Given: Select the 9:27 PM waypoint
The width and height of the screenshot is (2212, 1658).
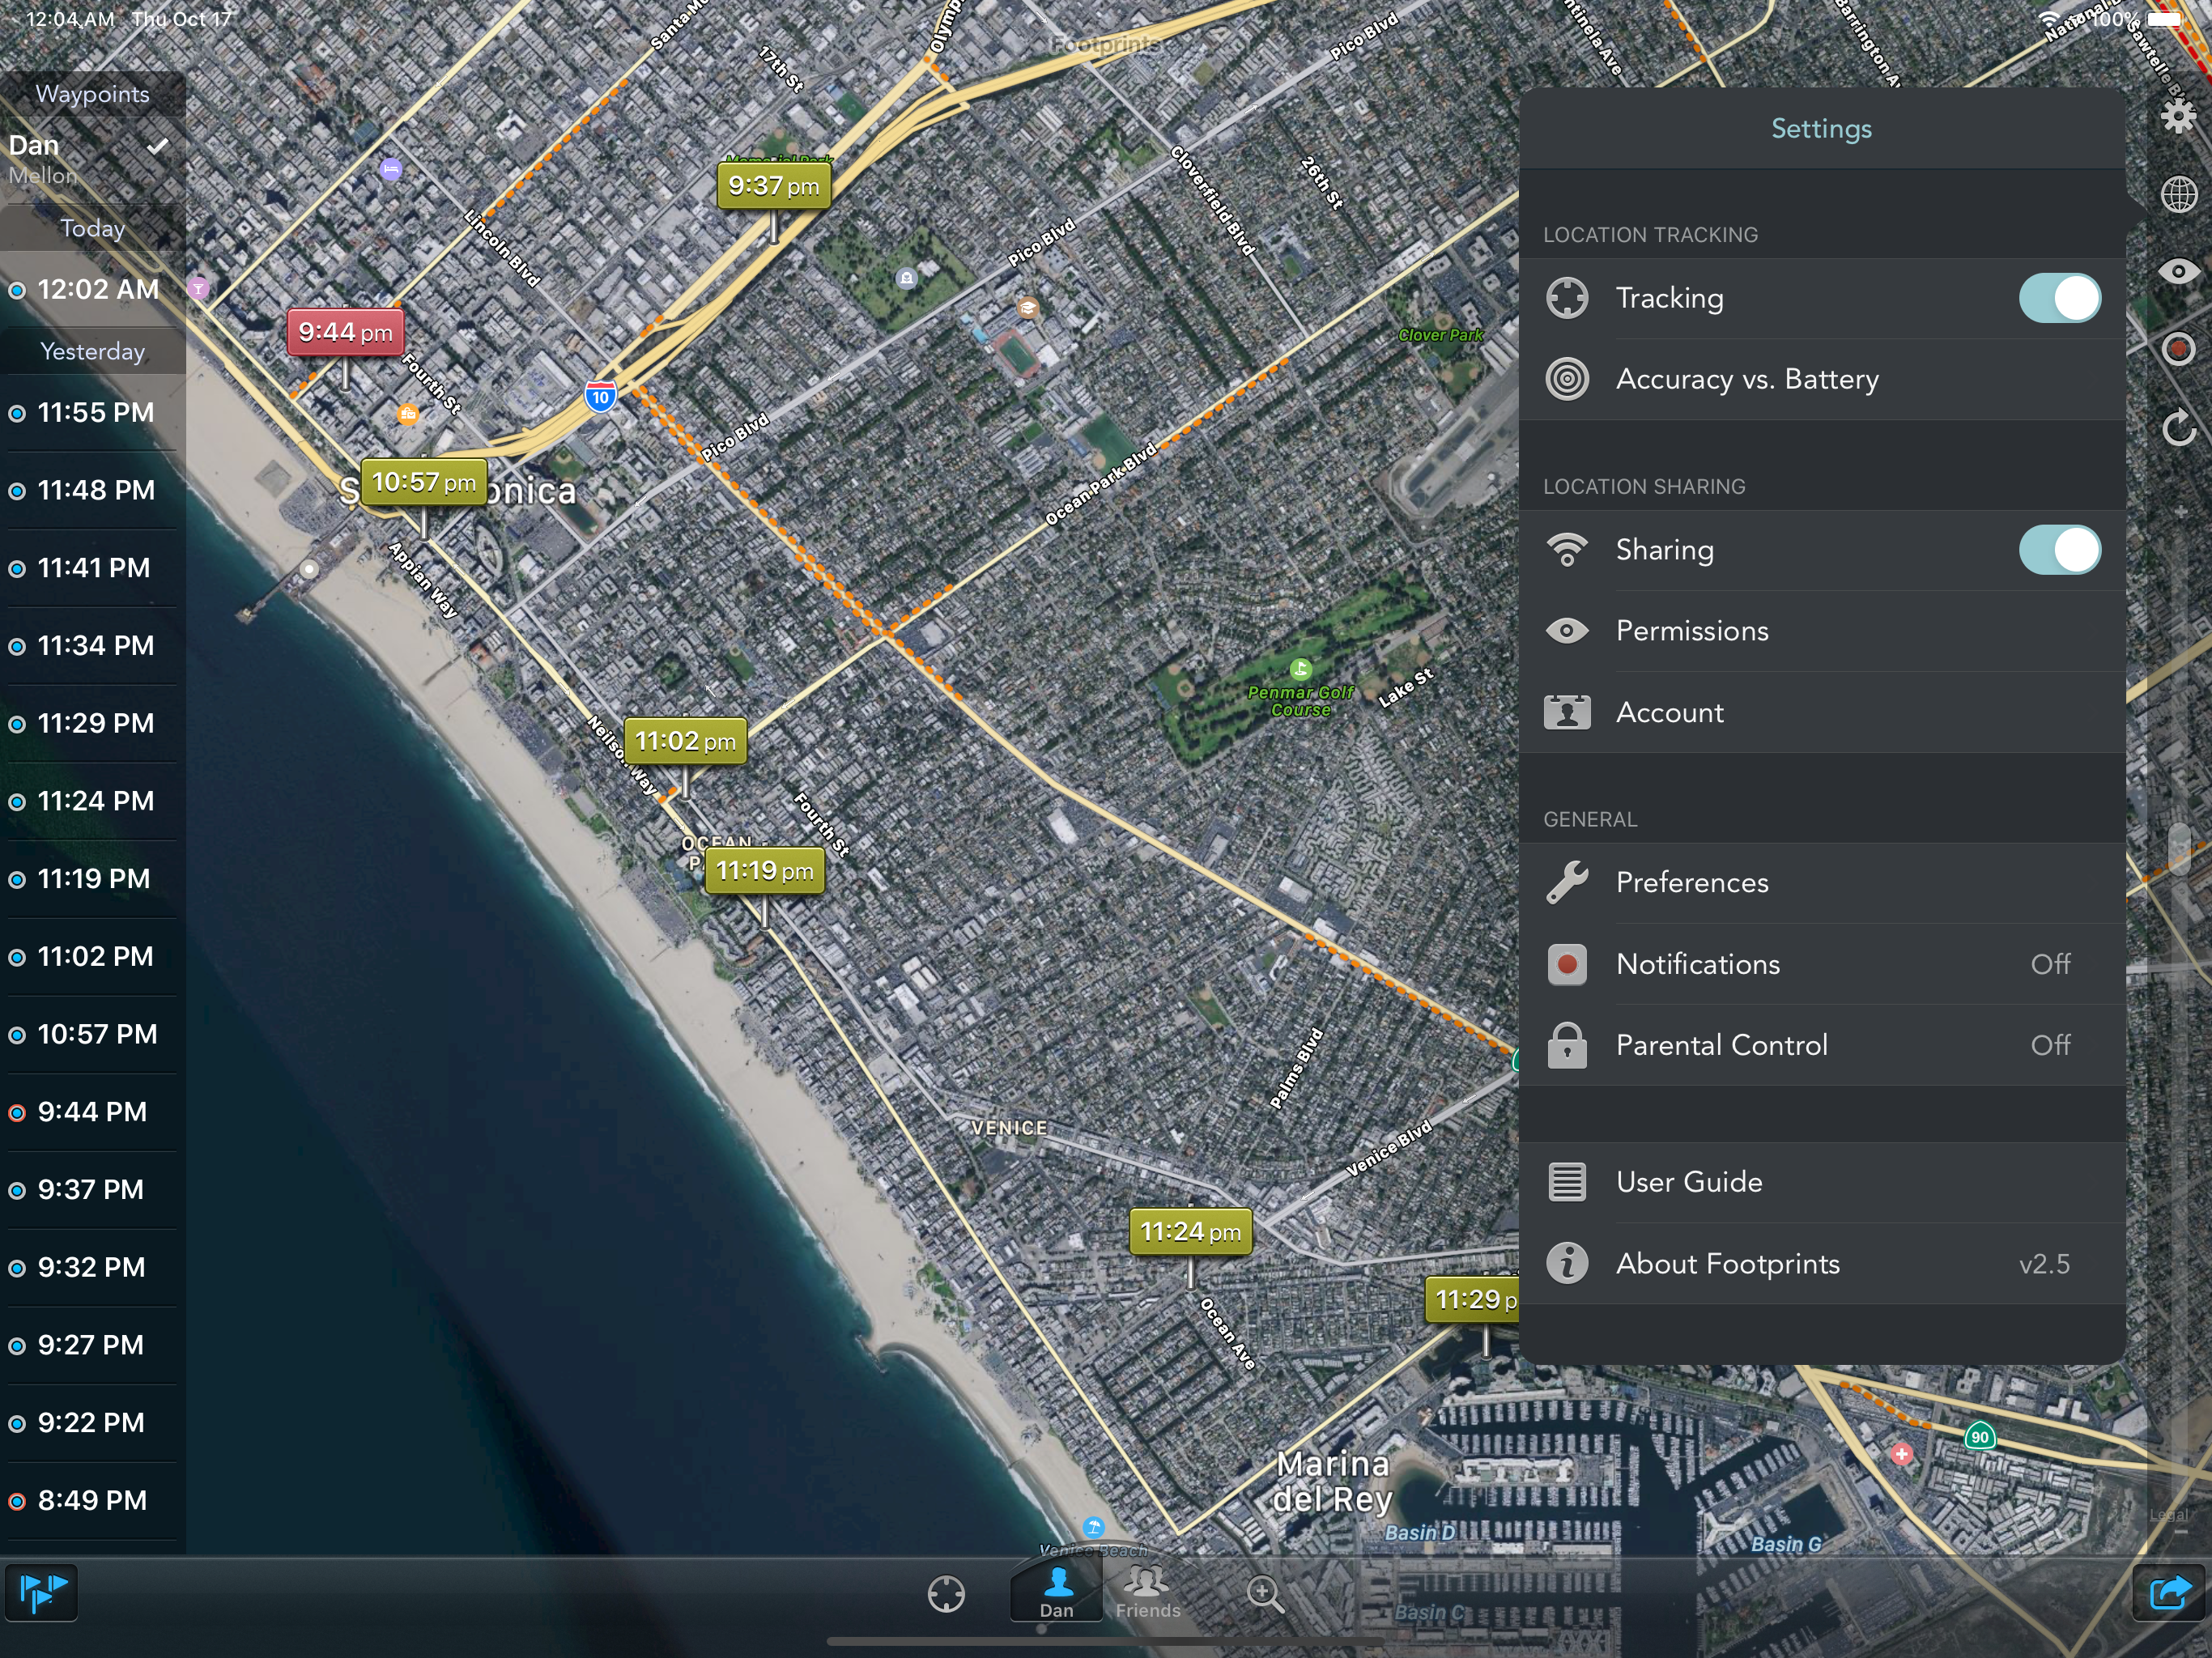Looking at the screenshot, I should pos(93,1346).
